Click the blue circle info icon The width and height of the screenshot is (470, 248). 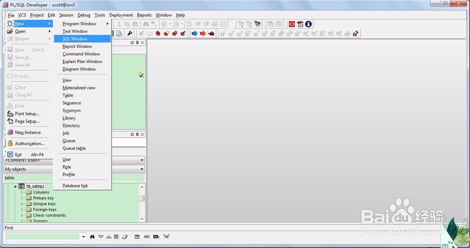308,24
